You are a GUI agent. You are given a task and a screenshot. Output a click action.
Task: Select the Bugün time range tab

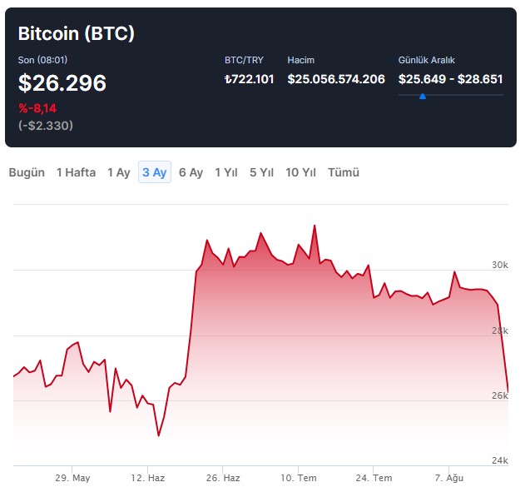[x=27, y=172]
